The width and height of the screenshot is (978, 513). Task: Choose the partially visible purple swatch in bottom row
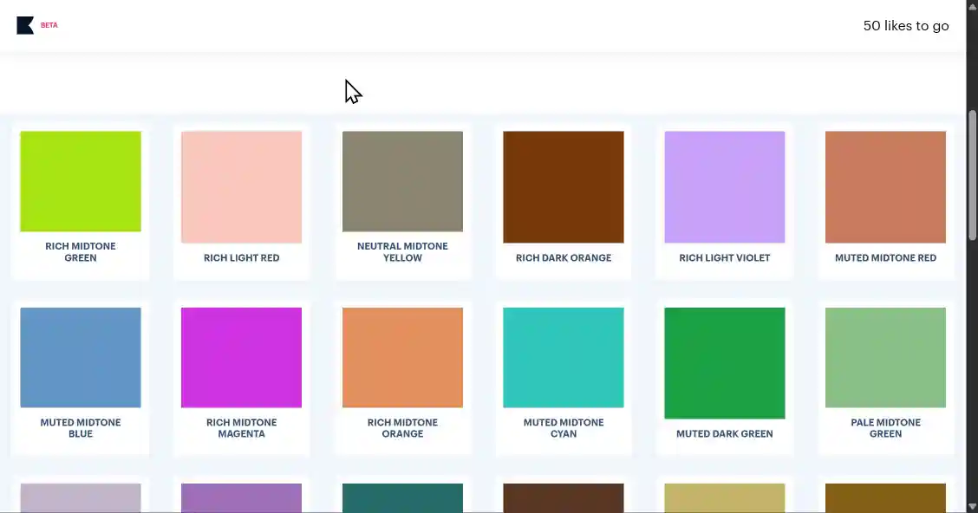pyautogui.click(x=241, y=498)
